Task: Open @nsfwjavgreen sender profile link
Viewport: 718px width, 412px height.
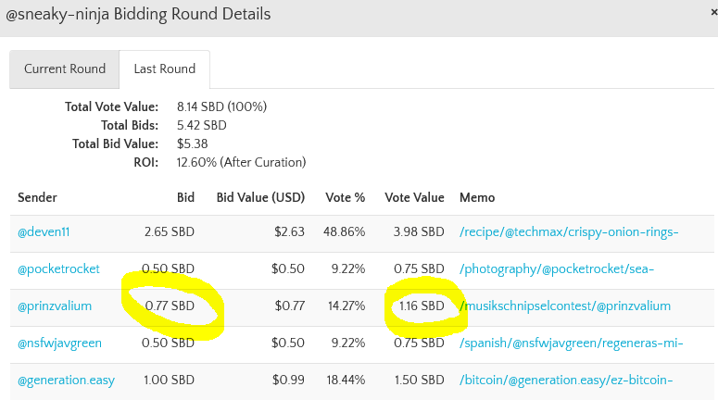Action: (59, 343)
